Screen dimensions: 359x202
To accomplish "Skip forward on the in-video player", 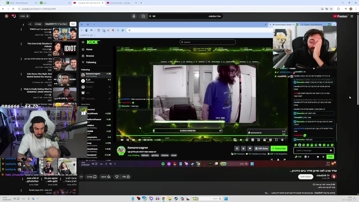I will click(x=134, y=140).
